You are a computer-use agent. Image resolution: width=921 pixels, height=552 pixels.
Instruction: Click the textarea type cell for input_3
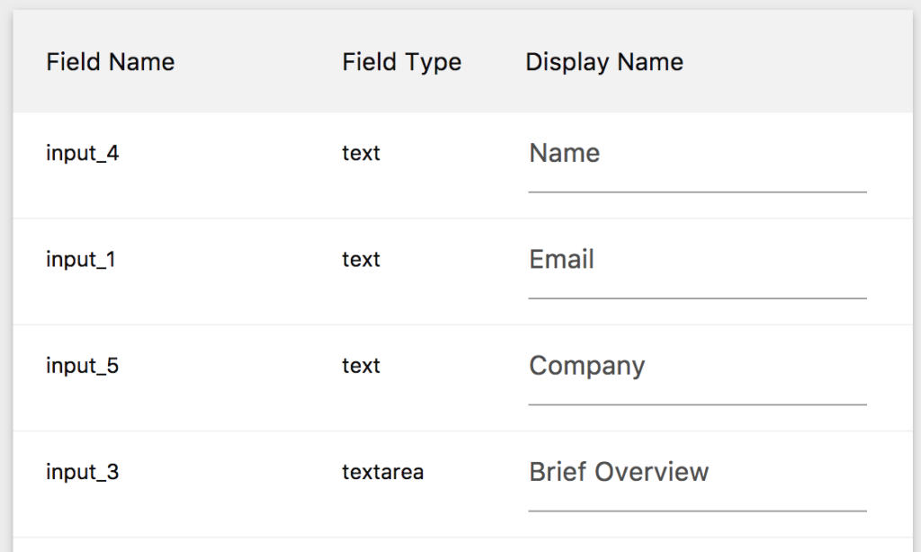(382, 472)
